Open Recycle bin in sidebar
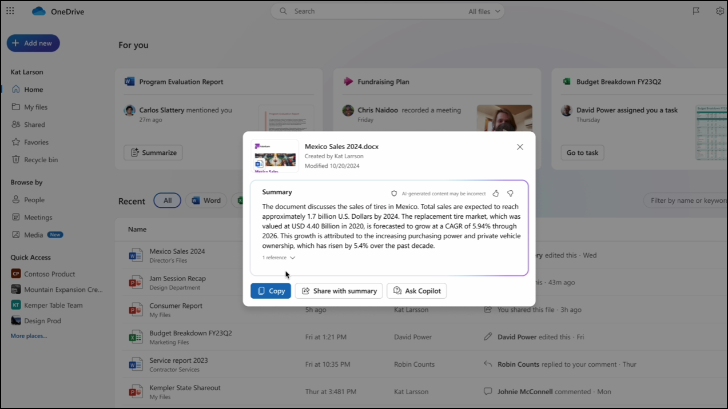 tap(41, 160)
